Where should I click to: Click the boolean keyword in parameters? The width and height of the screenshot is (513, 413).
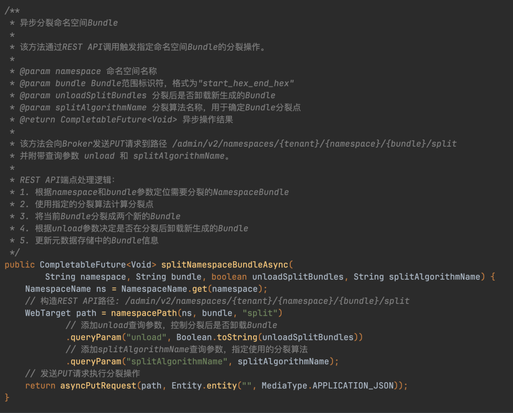229,277
